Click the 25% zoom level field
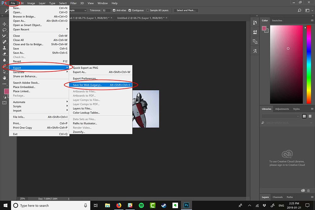The width and height of the screenshot is (315, 210). [x=22, y=199]
